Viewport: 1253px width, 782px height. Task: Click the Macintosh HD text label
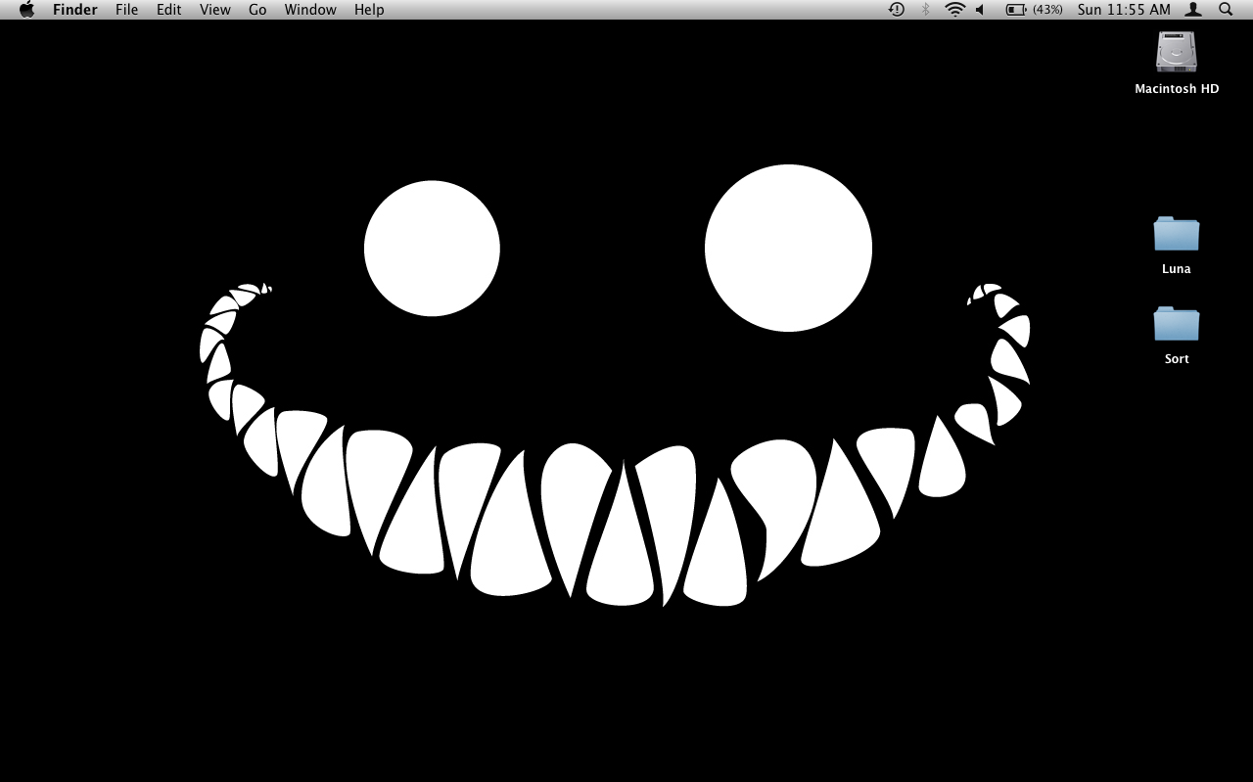click(1177, 89)
